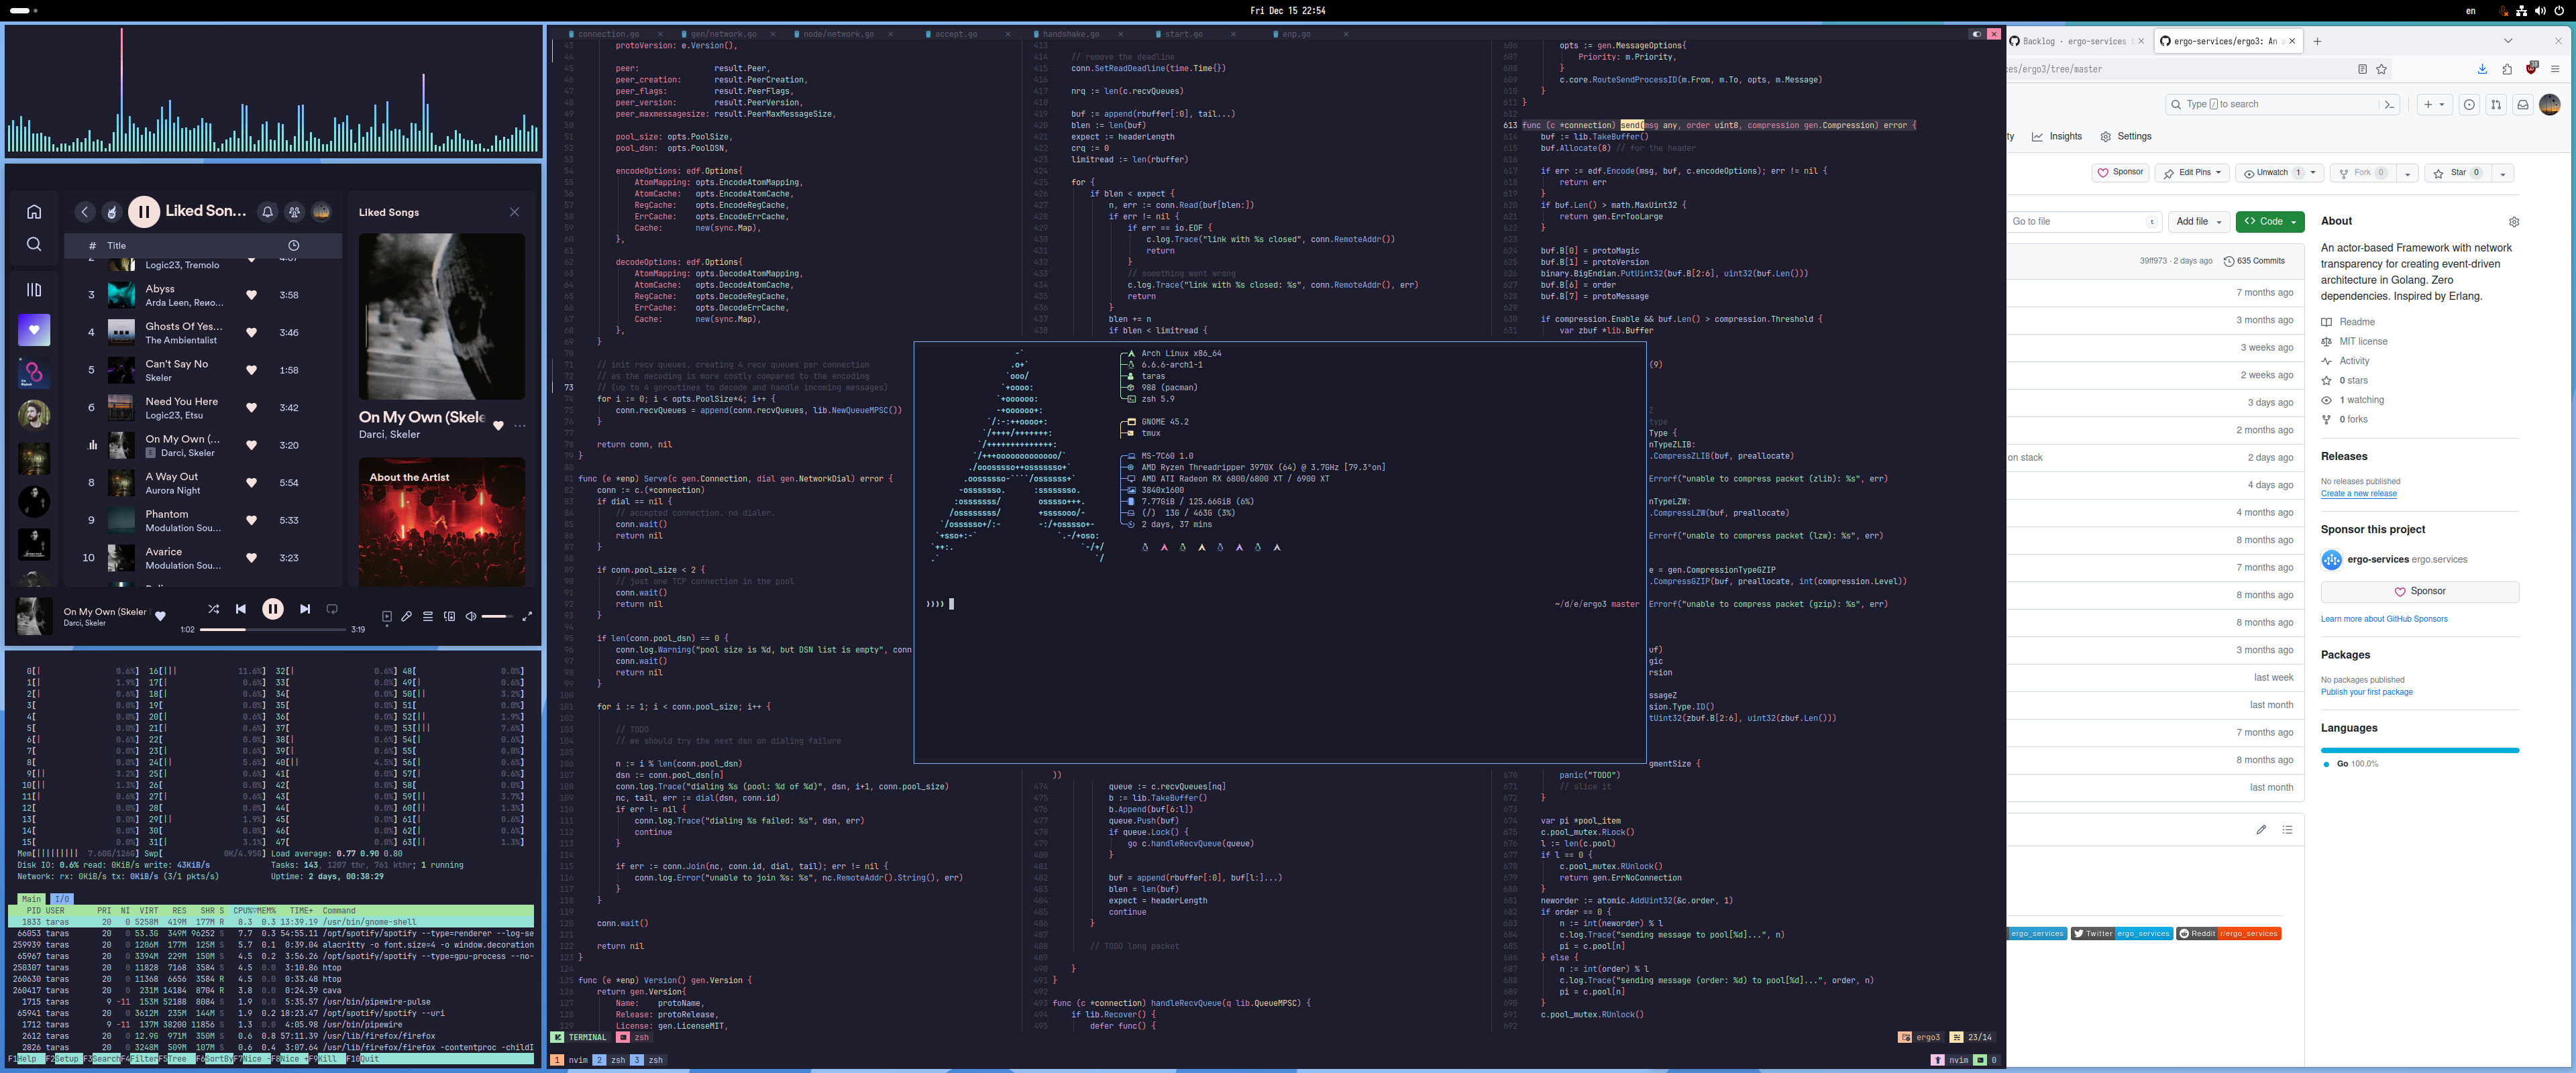Pause using large button beside Liked Songs title
The image size is (2576, 1073).
tap(144, 211)
